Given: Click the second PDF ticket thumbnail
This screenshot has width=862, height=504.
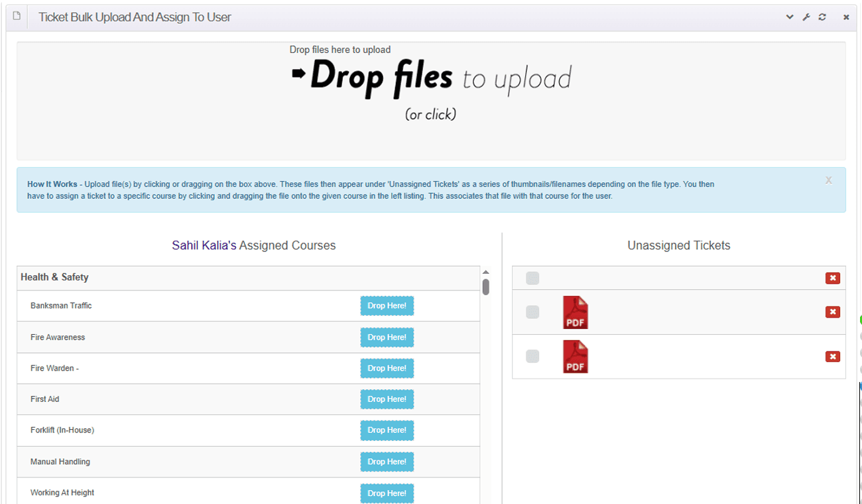Looking at the screenshot, I should pyautogui.click(x=575, y=357).
